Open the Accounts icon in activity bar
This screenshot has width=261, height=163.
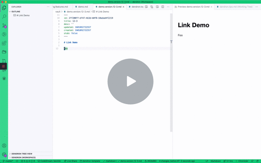point(4,145)
